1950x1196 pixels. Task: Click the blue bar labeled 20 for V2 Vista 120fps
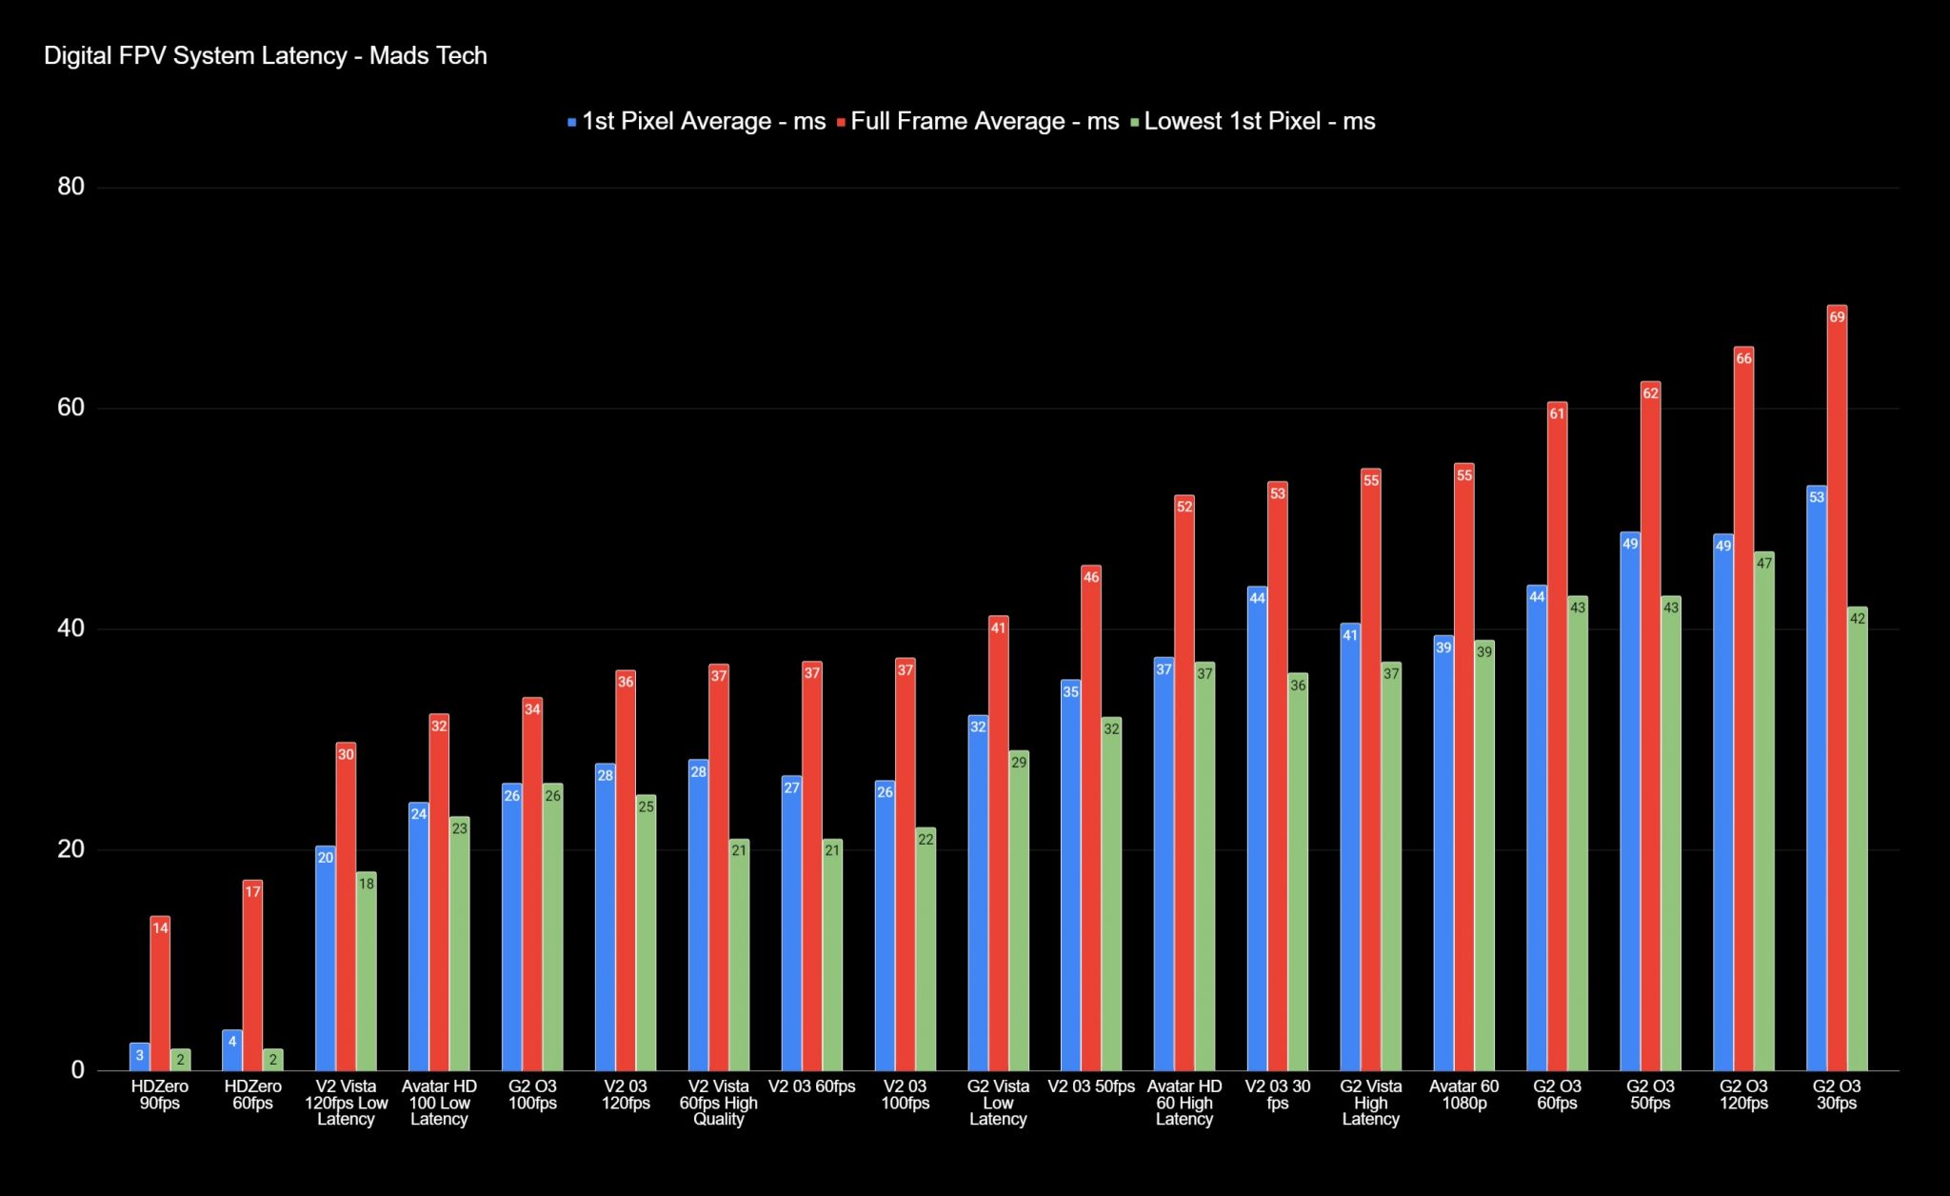(326, 957)
